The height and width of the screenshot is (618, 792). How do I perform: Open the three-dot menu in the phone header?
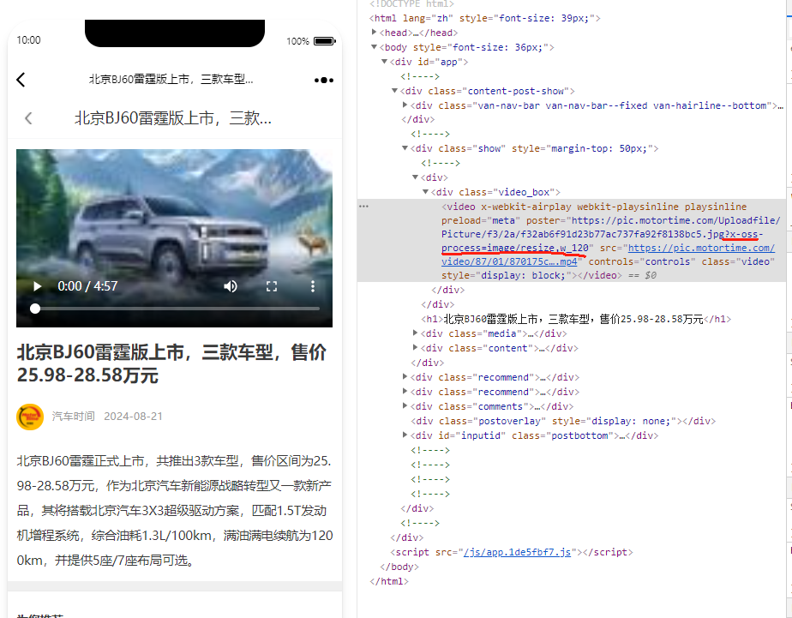pos(324,80)
